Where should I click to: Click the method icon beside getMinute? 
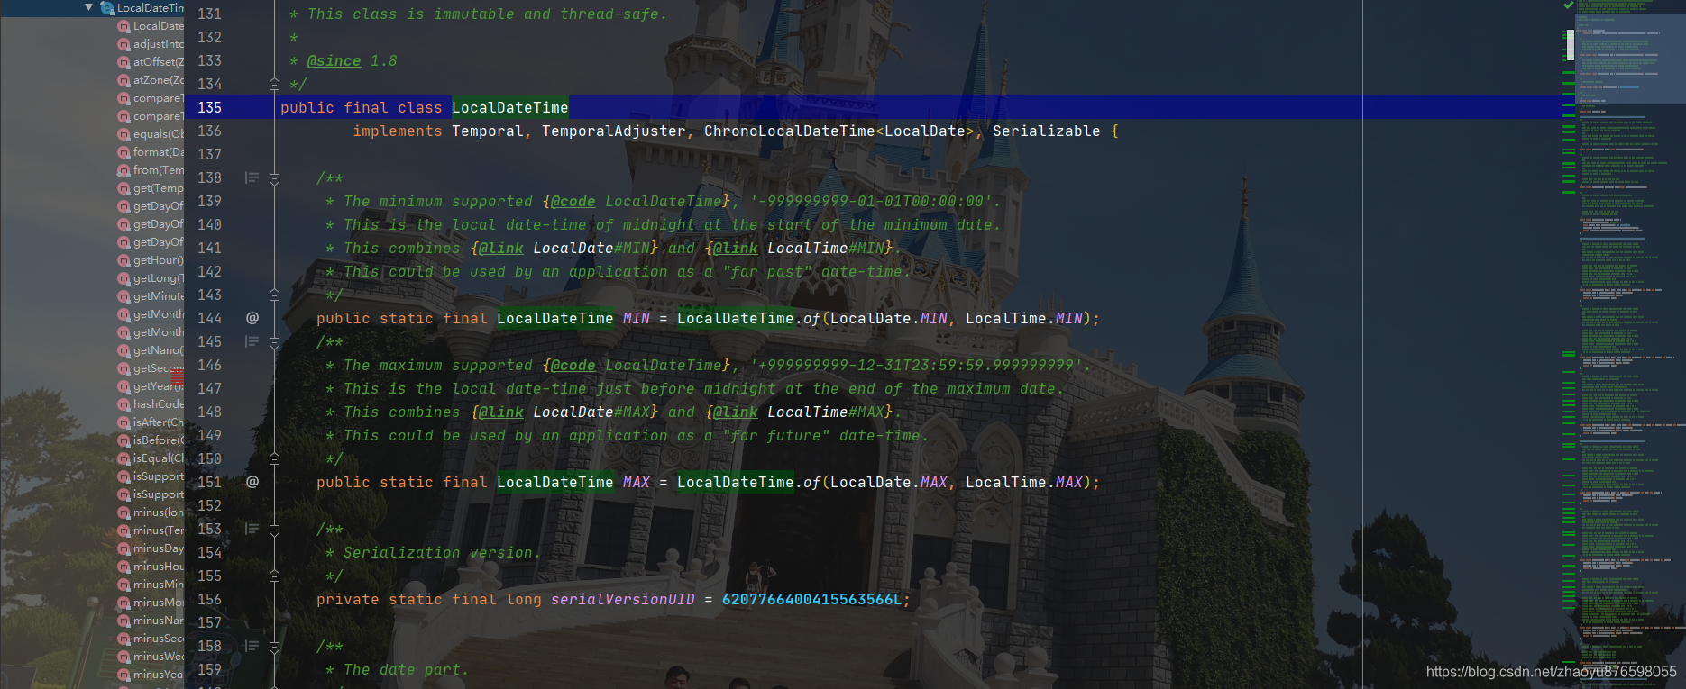pos(124,296)
